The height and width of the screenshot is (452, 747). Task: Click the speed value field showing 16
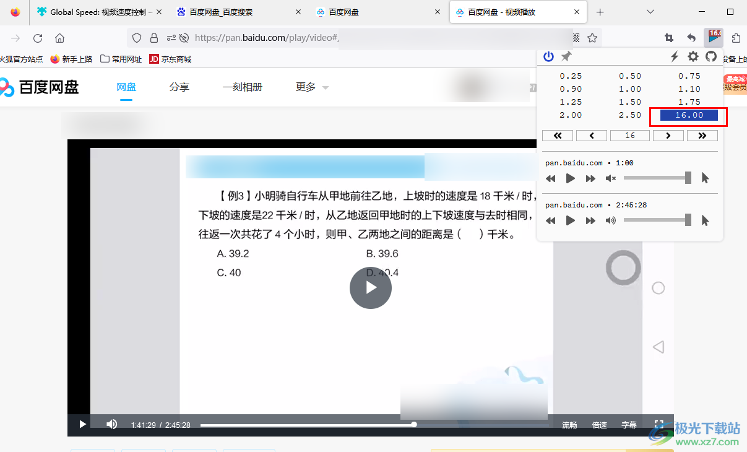click(630, 136)
